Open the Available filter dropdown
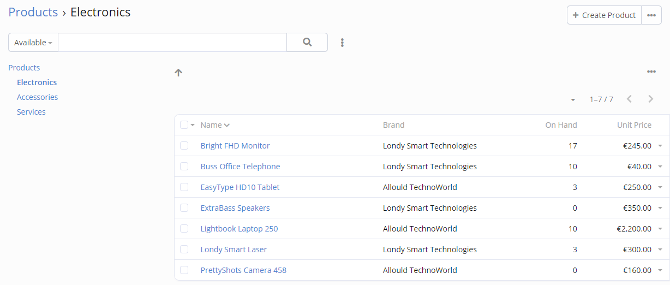Image resolution: width=670 pixels, height=285 pixels. (33, 43)
